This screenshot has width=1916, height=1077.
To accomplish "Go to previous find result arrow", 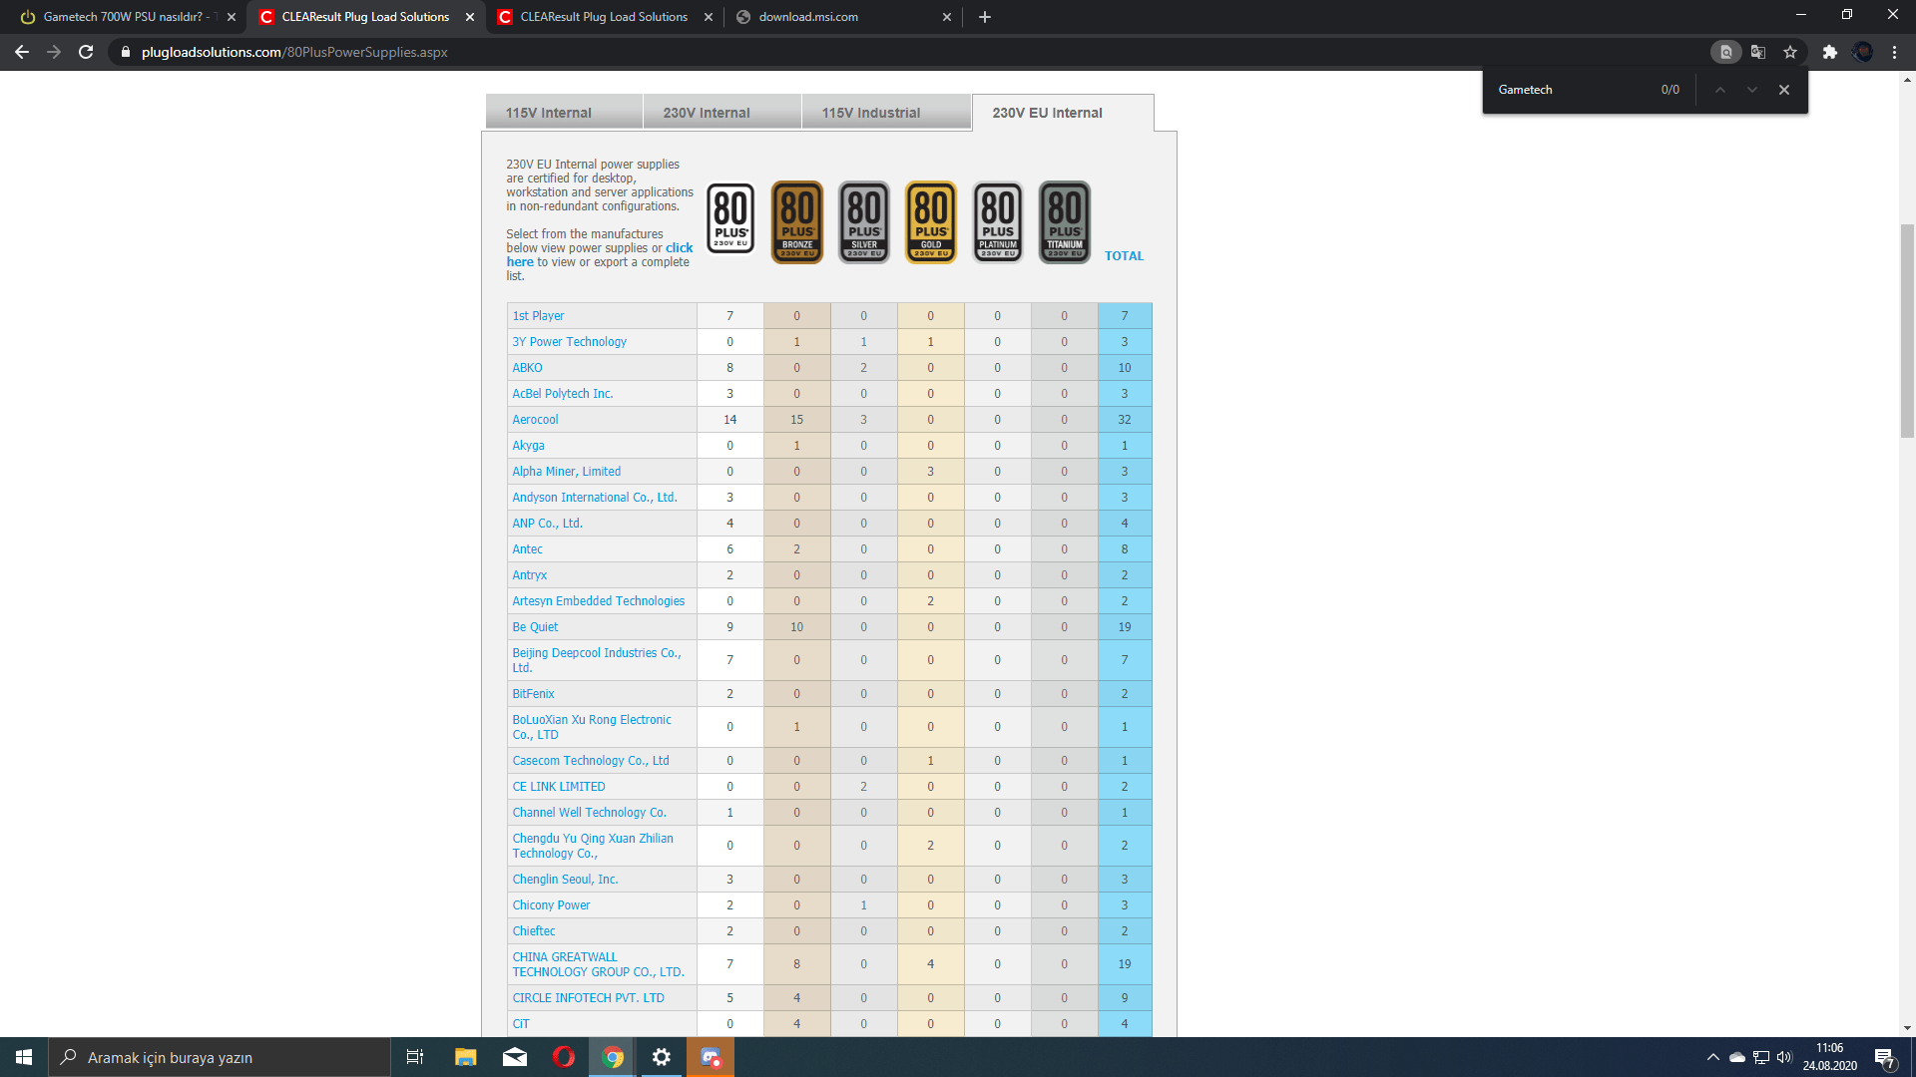I will pyautogui.click(x=1719, y=90).
